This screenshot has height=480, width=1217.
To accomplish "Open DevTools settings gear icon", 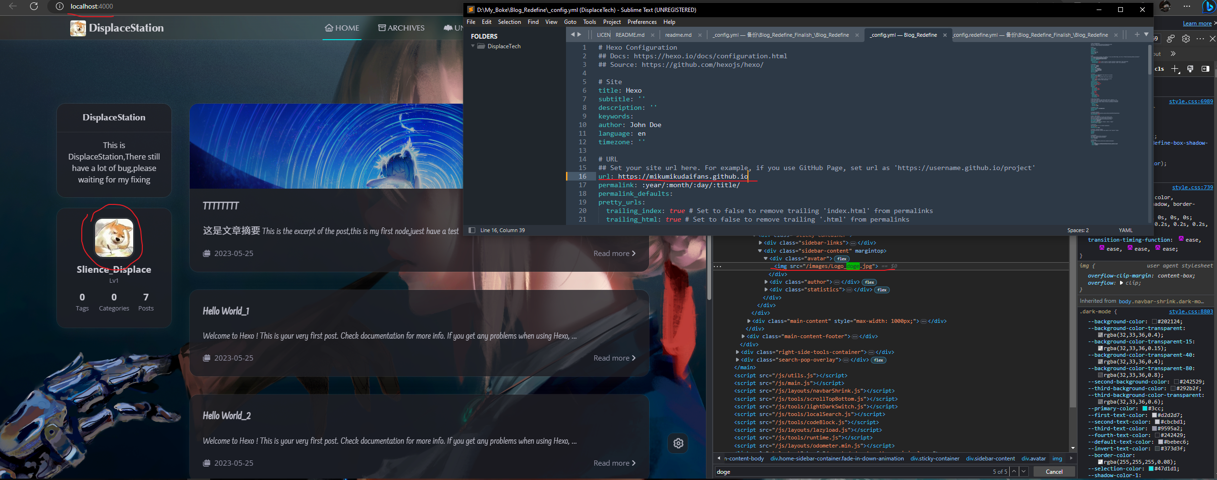I will pos(1186,39).
